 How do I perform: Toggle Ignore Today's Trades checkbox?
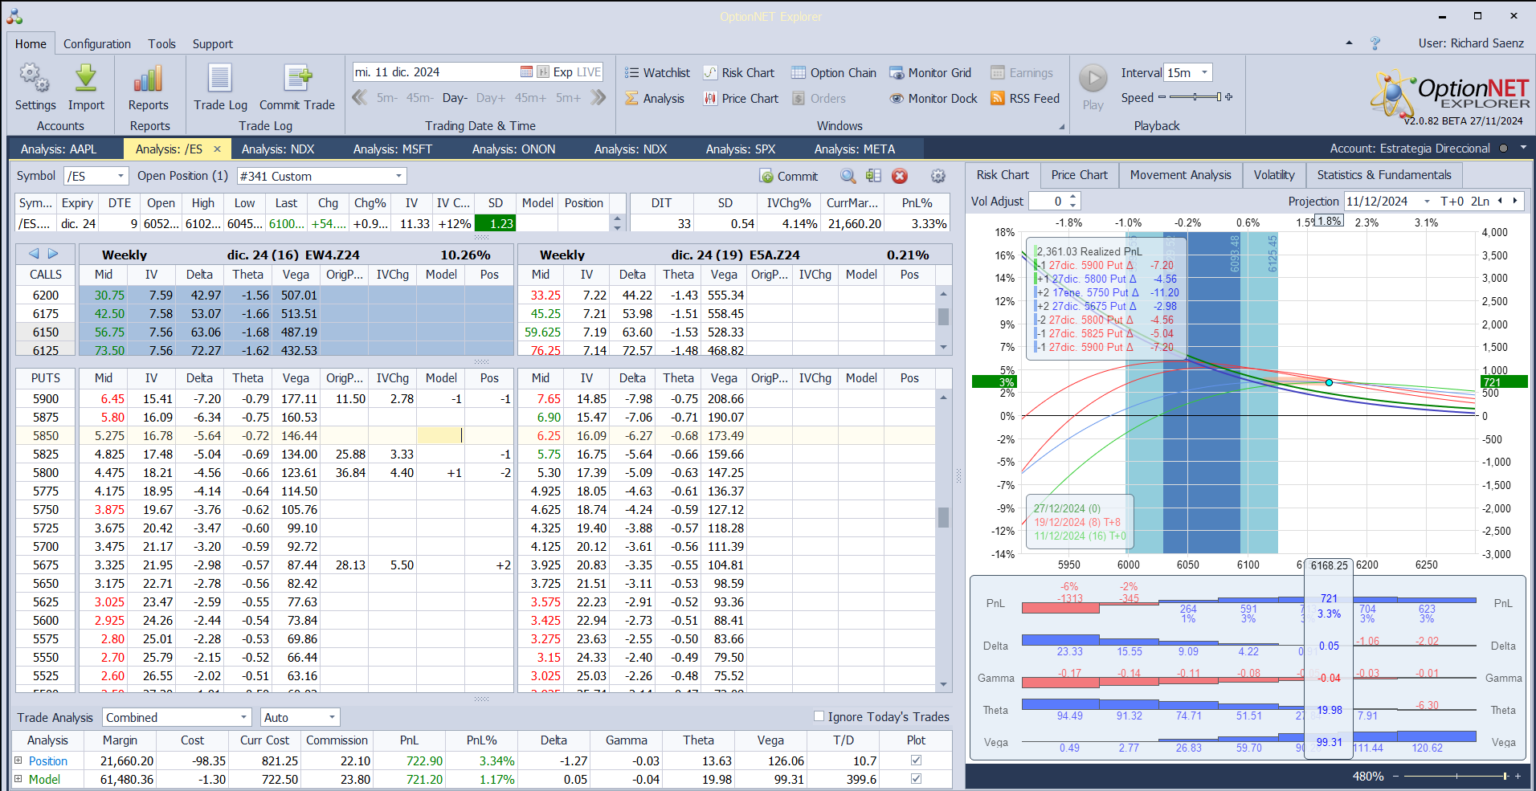819,716
